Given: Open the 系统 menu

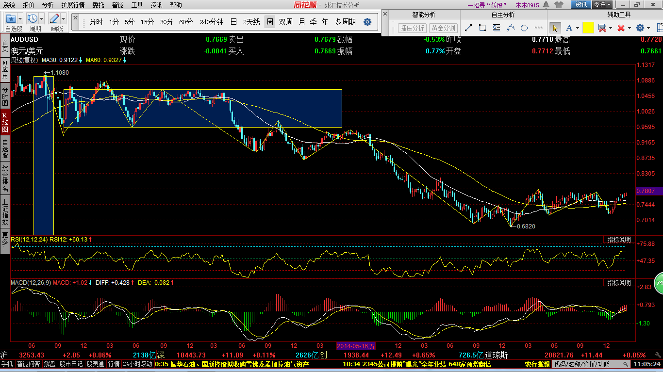Looking at the screenshot, I should [9, 5].
